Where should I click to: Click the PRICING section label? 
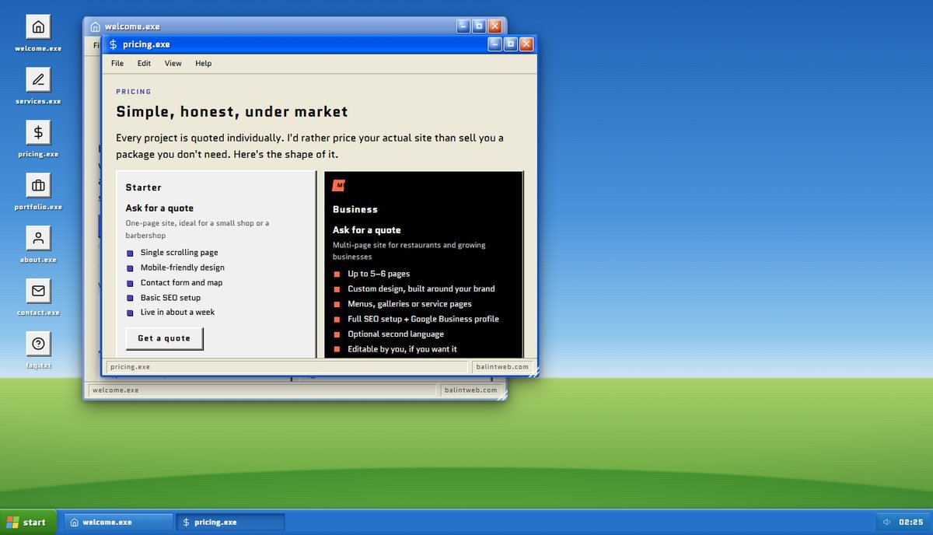tap(134, 92)
